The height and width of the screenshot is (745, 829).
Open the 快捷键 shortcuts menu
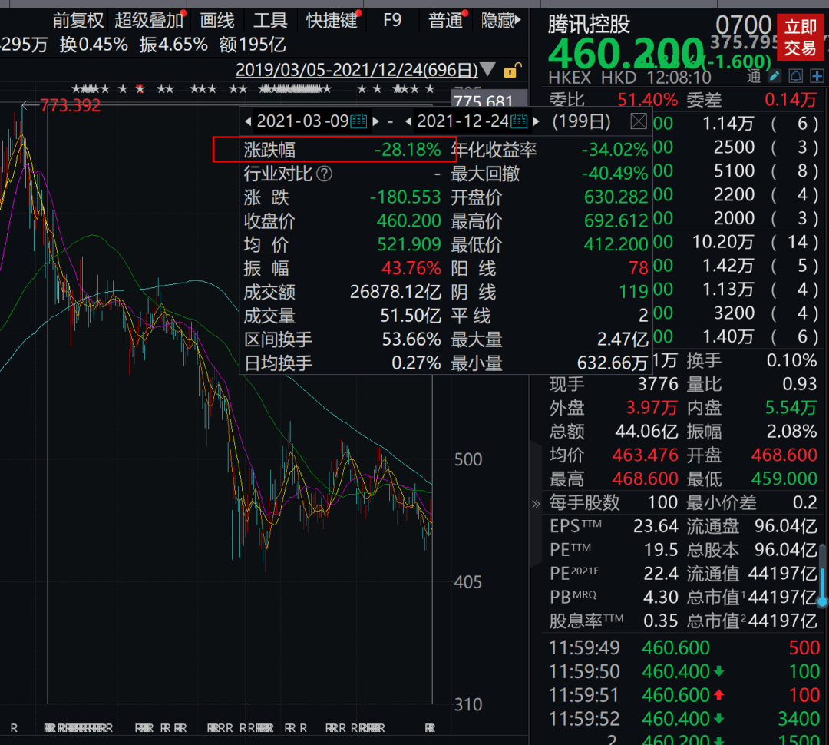(332, 21)
